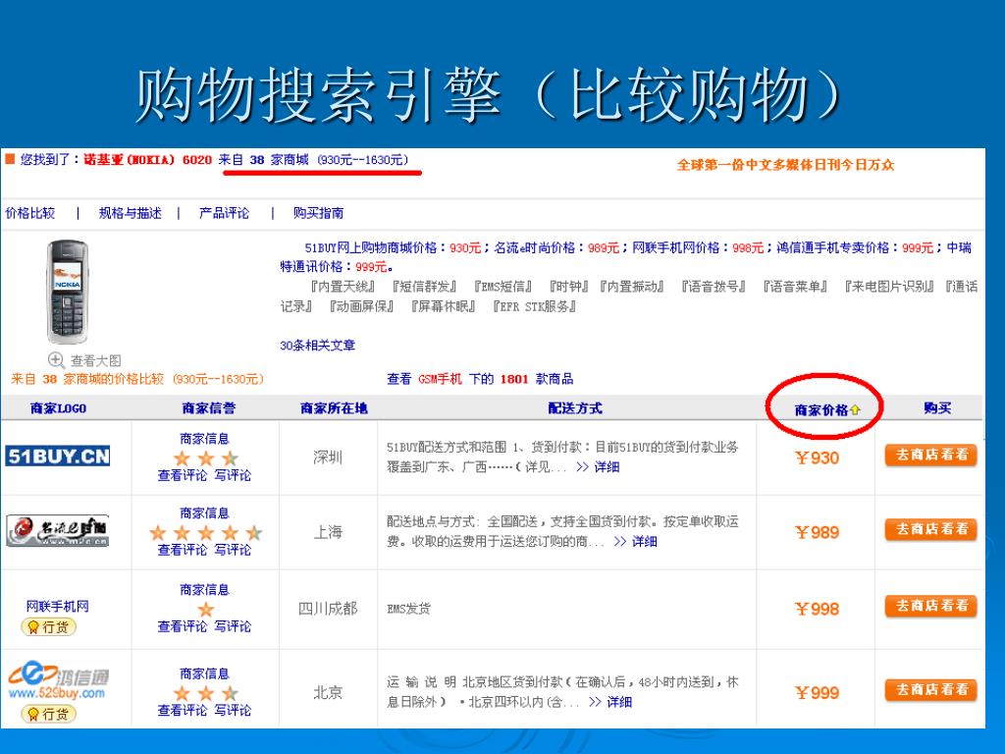Click 去商店看看 button for ¥989
This screenshot has height=754, width=1005.
[x=931, y=529]
